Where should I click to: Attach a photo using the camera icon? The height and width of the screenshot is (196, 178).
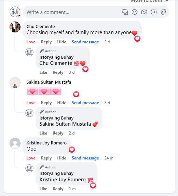coord(144,12)
